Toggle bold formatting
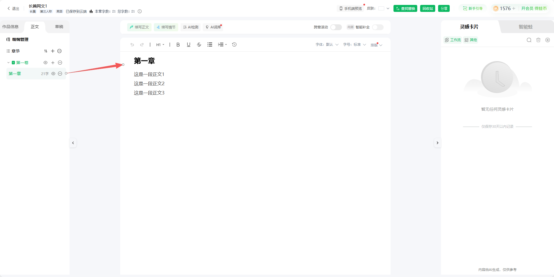The width and height of the screenshot is (554, 277). click(178, 45)
